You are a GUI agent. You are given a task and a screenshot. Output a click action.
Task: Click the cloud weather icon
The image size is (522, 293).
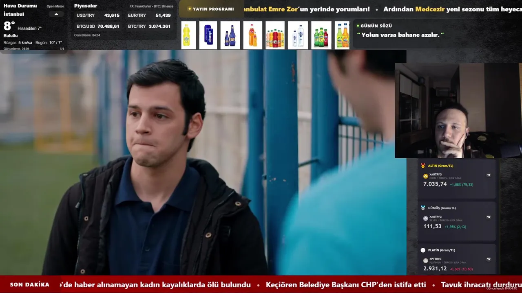pos(56,14)
